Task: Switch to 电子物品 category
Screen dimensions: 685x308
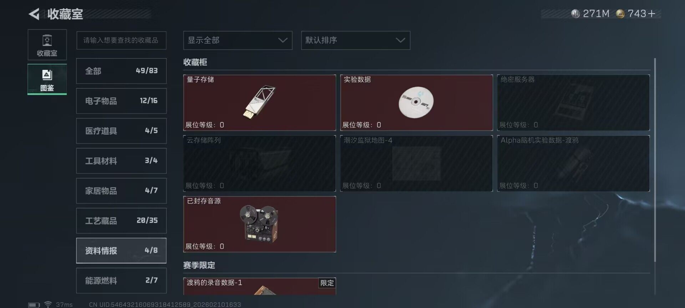Action: (121, 101)
